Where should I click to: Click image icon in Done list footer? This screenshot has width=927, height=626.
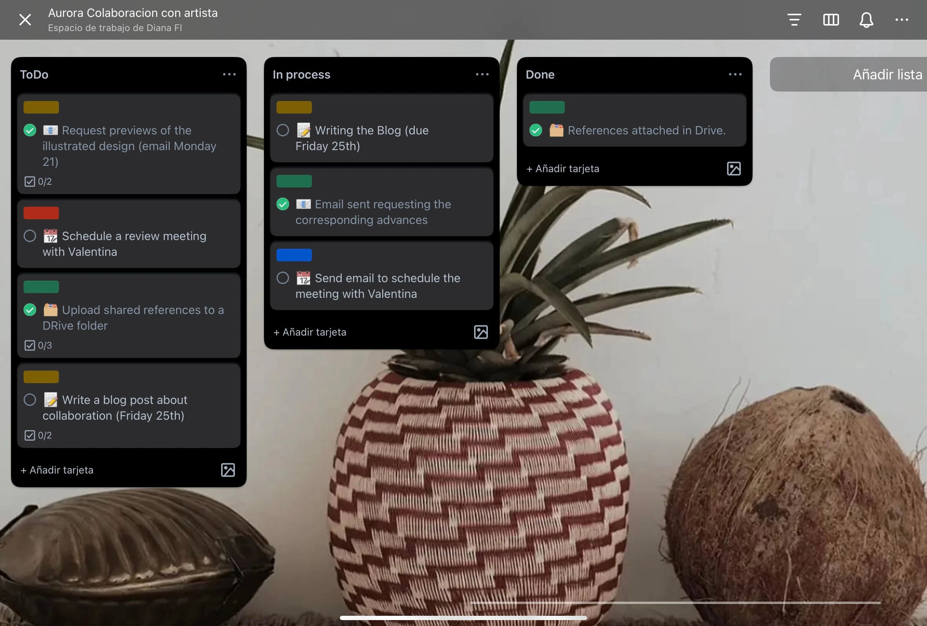(x=733, y=168)
